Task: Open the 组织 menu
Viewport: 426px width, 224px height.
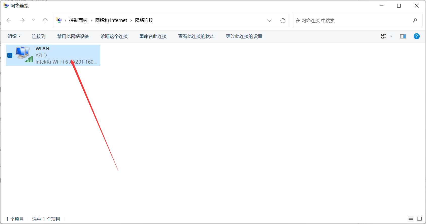Action: [x=14, y=36]
